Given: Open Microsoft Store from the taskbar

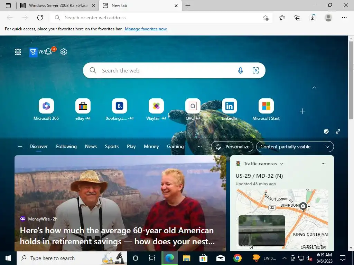Looking at the screenshot, I should [x=203, y=258].
